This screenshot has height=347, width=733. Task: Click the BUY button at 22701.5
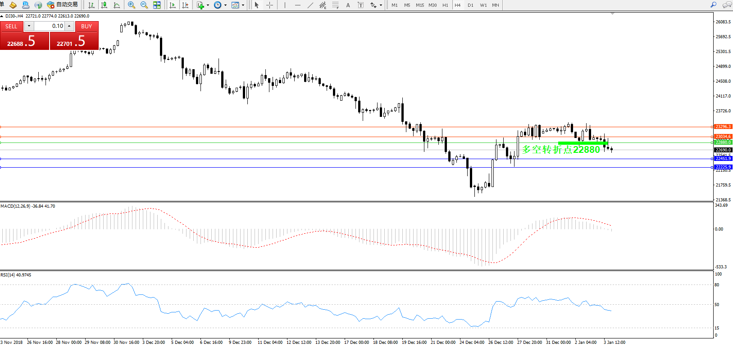click(x=74, y=41)
